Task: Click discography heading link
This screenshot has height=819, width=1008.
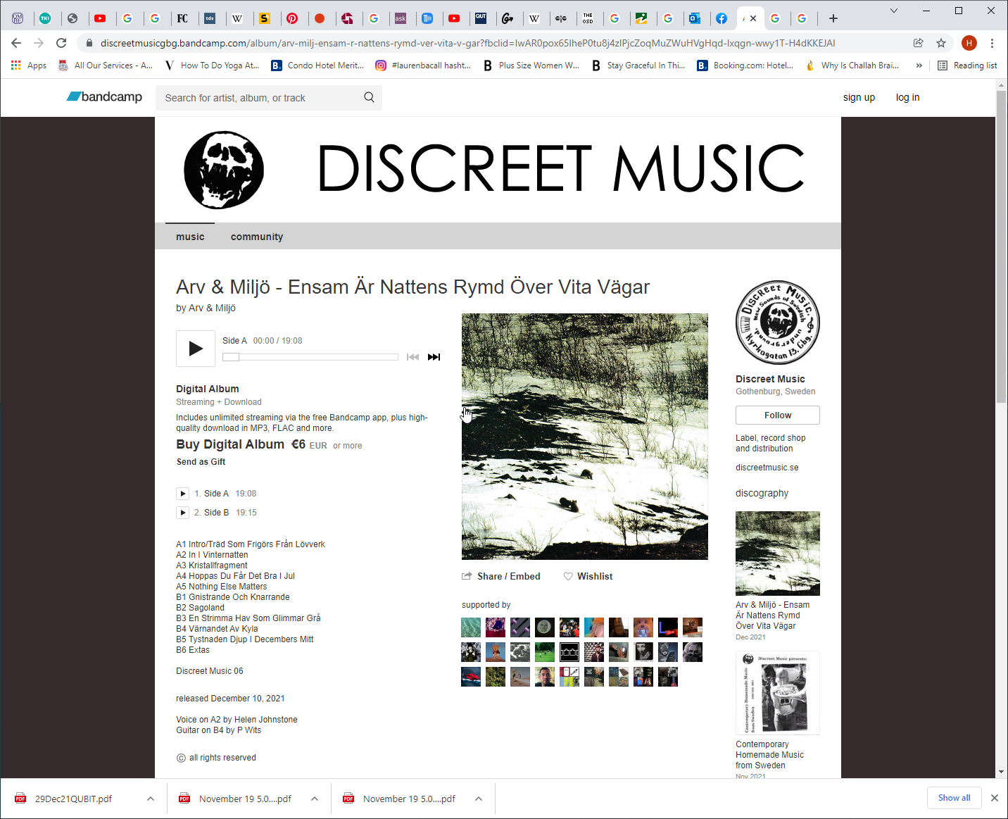Action: point(762,493)
